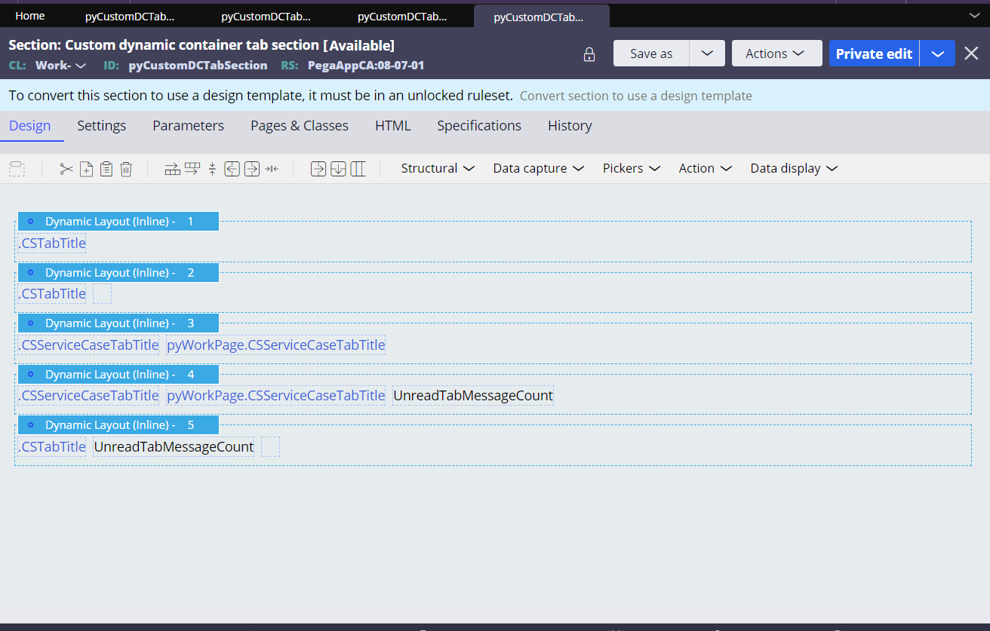990x631 pixels.
Task: Click the boxed left arrow icon
Action: [232, 169]
